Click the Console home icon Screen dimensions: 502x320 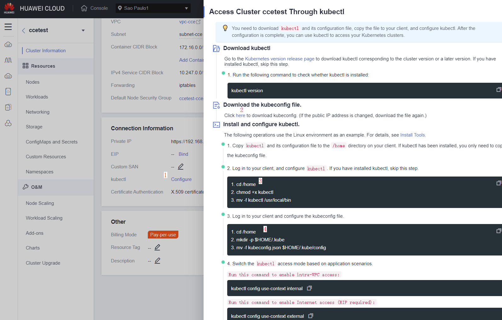pos(84,8)
